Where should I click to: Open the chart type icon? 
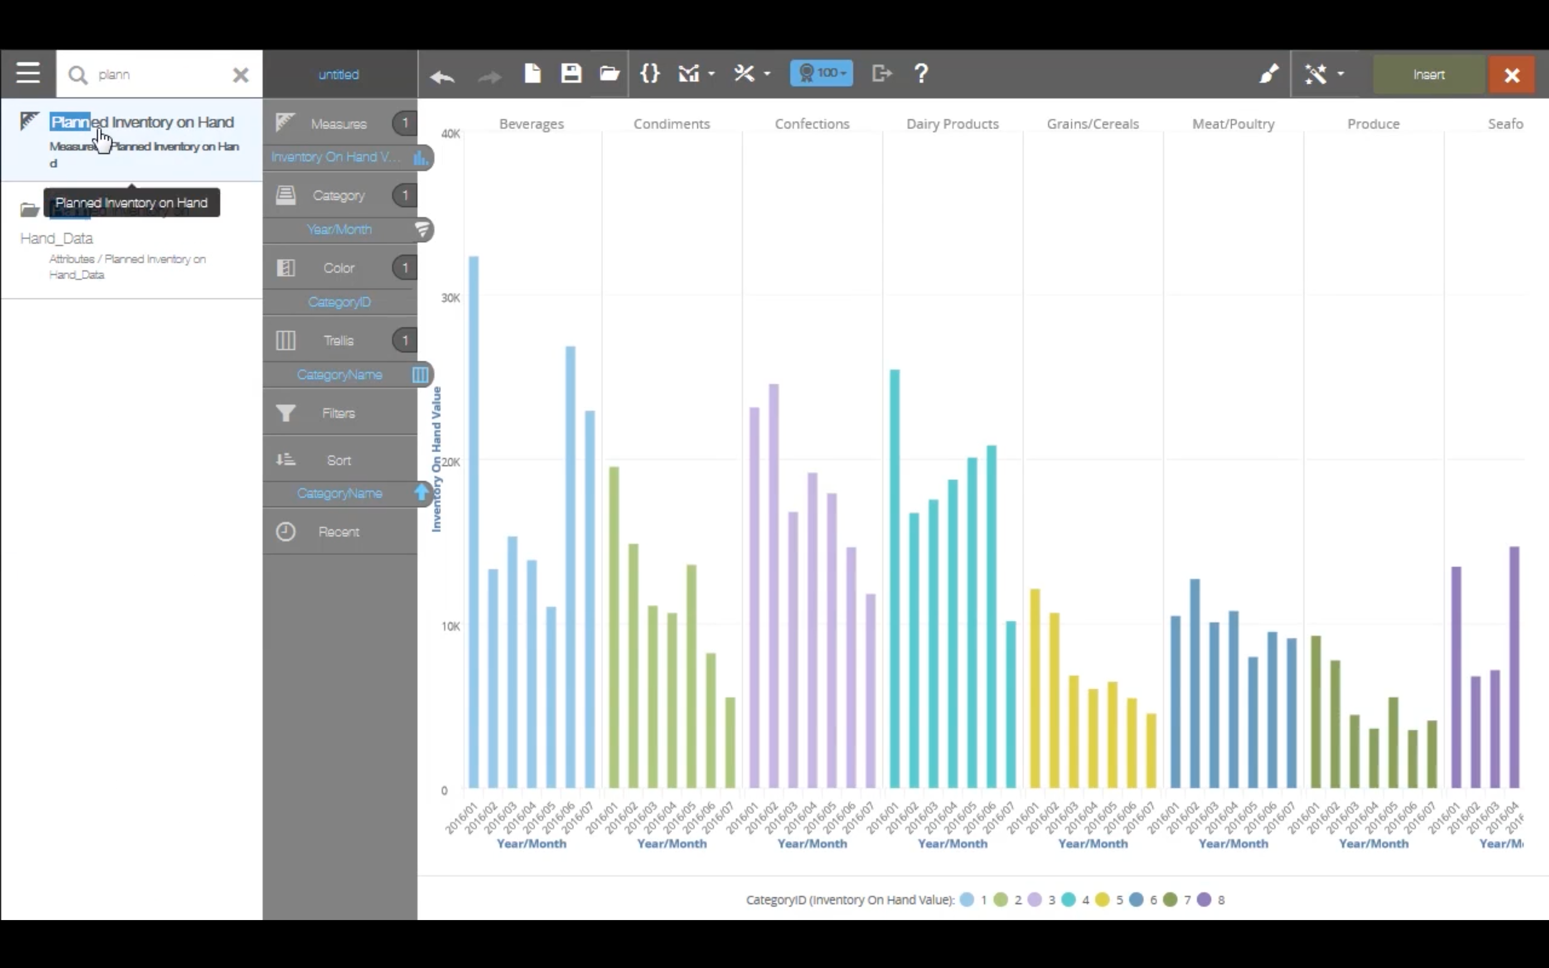(x=689, y=73)
